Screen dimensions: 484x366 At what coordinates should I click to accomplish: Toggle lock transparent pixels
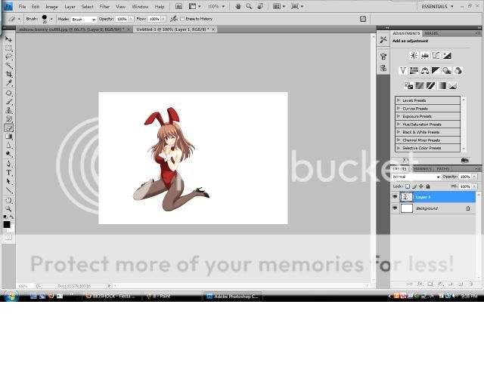(x=408, y=186)
